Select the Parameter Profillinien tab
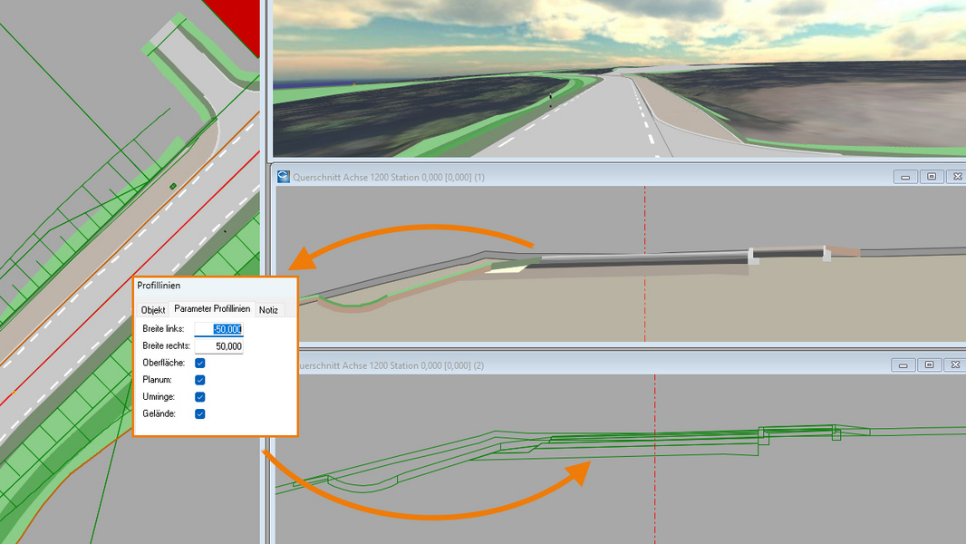966x544 pixels. (x=212, y=309)
